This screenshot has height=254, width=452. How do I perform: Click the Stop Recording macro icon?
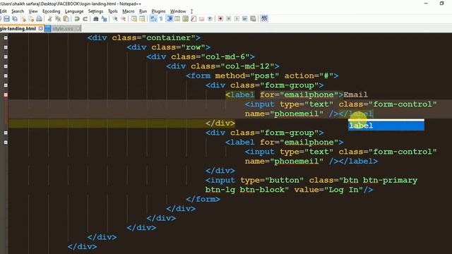click(x=229, y=19)
